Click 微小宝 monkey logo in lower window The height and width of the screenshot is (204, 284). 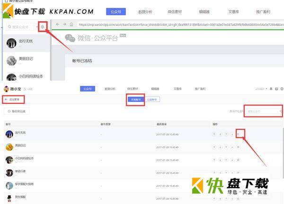point(6,89)
